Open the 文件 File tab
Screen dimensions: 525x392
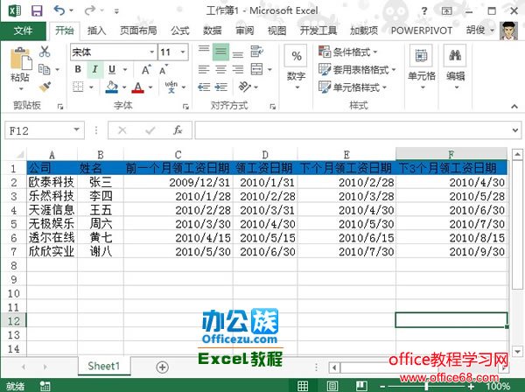pos(23,31)
